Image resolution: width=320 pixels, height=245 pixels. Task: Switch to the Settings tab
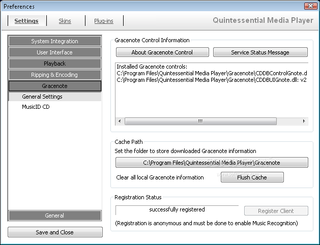(26, 21)
